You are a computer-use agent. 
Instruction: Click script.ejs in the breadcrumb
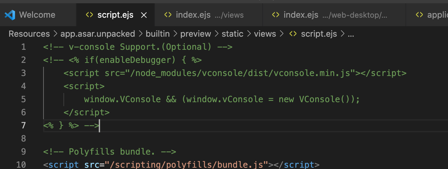[319, 34]
